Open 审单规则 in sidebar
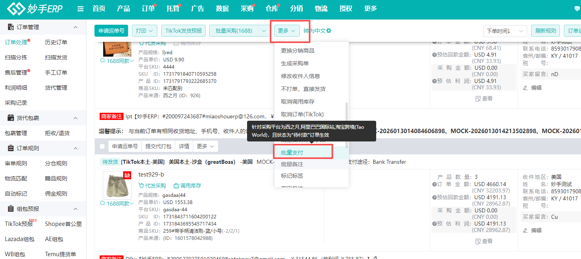This screenshot has width=581, height=259. (16, 163)
